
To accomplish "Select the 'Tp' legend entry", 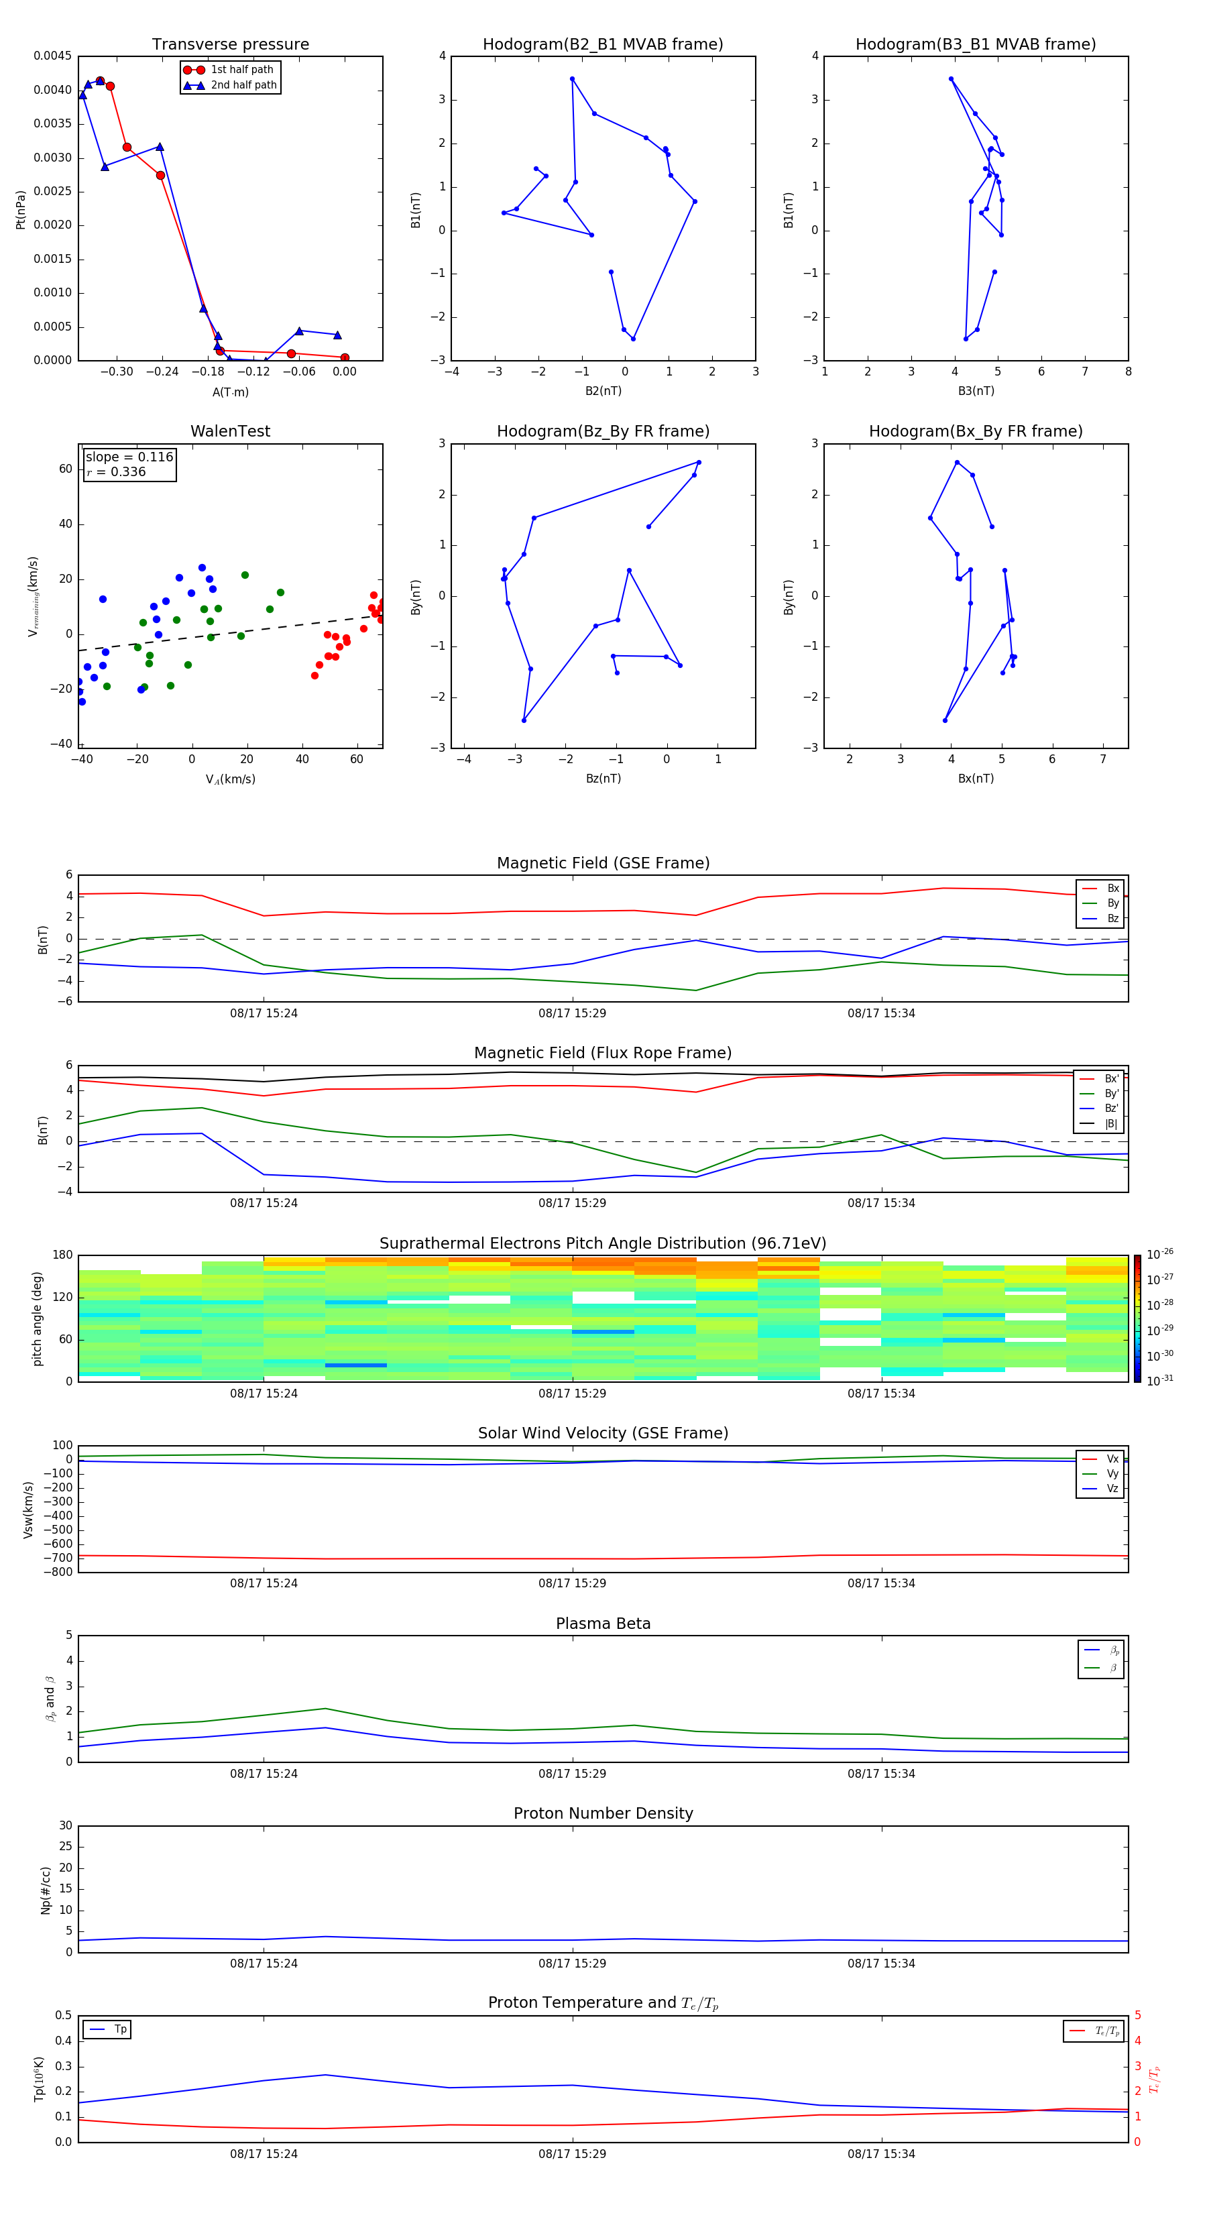I will click(x=108, y=2029).
